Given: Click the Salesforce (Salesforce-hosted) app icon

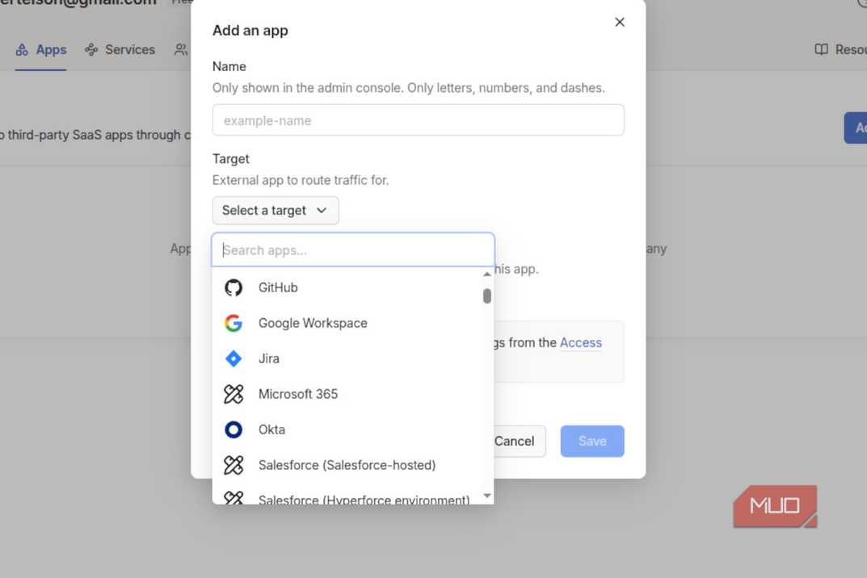Looking at the screenshot, I should 234,465.
